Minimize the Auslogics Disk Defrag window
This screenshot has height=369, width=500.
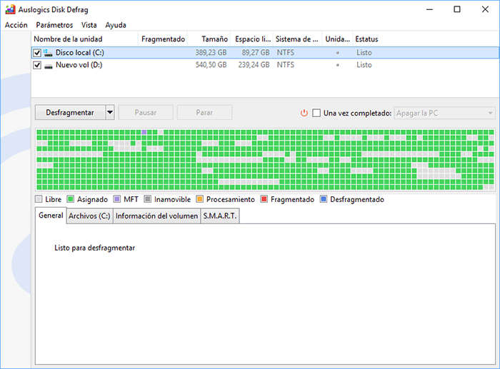pos(429,9)
